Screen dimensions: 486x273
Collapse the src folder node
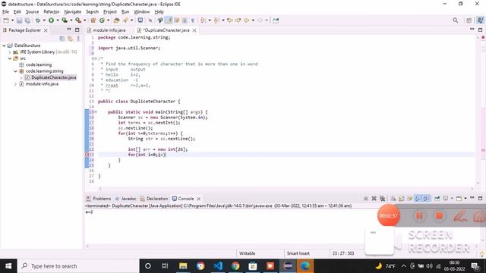pyautogui.click(x=10, y=58)
